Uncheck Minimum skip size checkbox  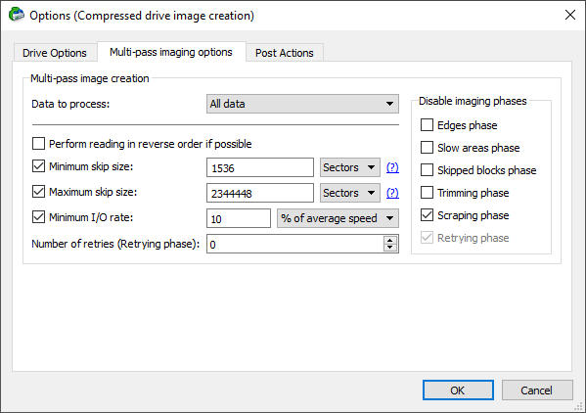pyautogui.click(x=38, y=166)
